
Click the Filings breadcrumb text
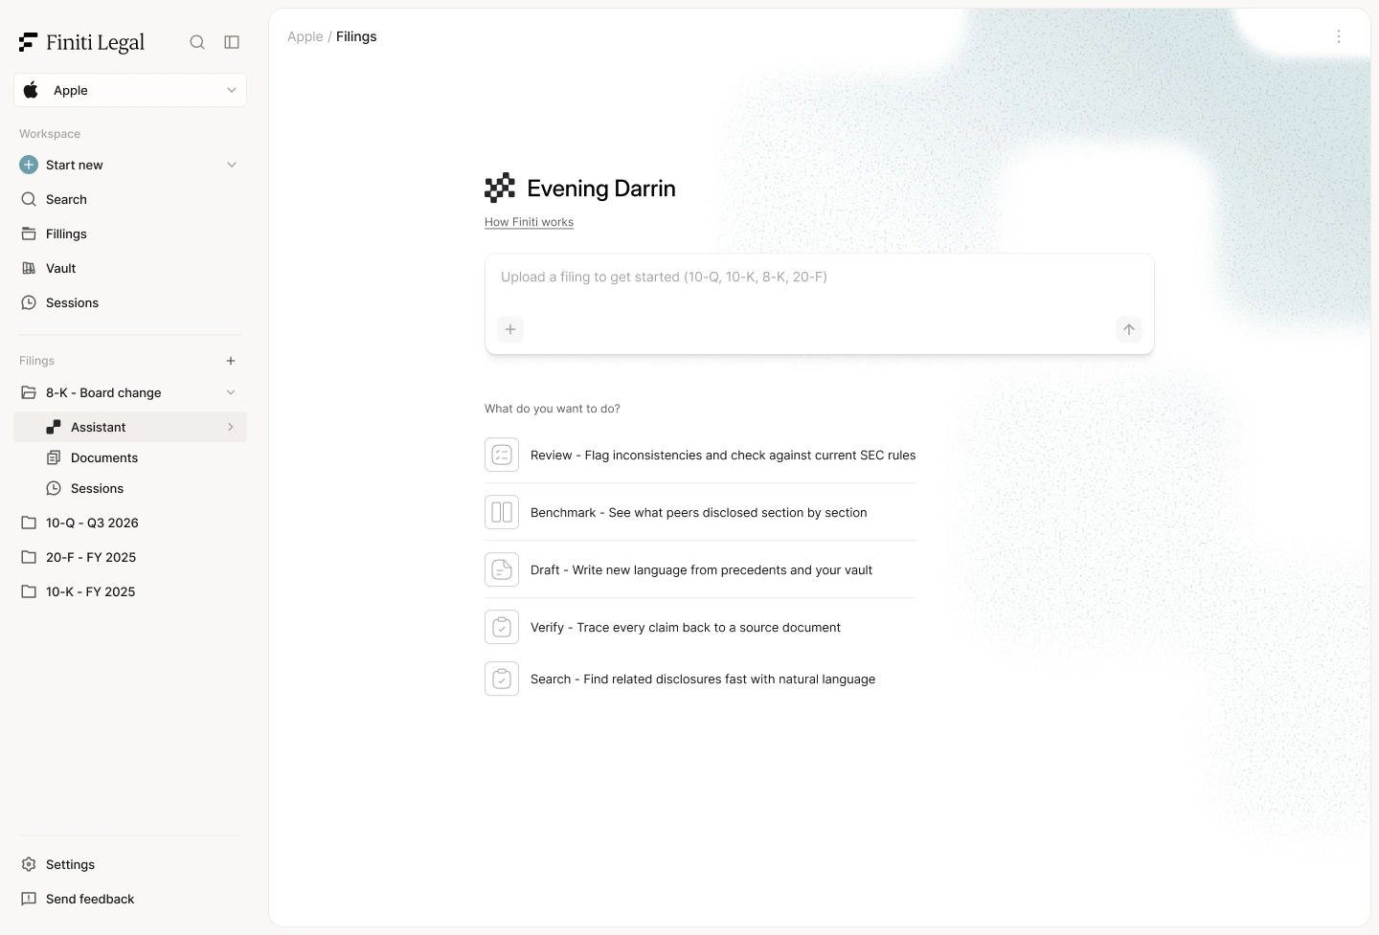[356, 36]
